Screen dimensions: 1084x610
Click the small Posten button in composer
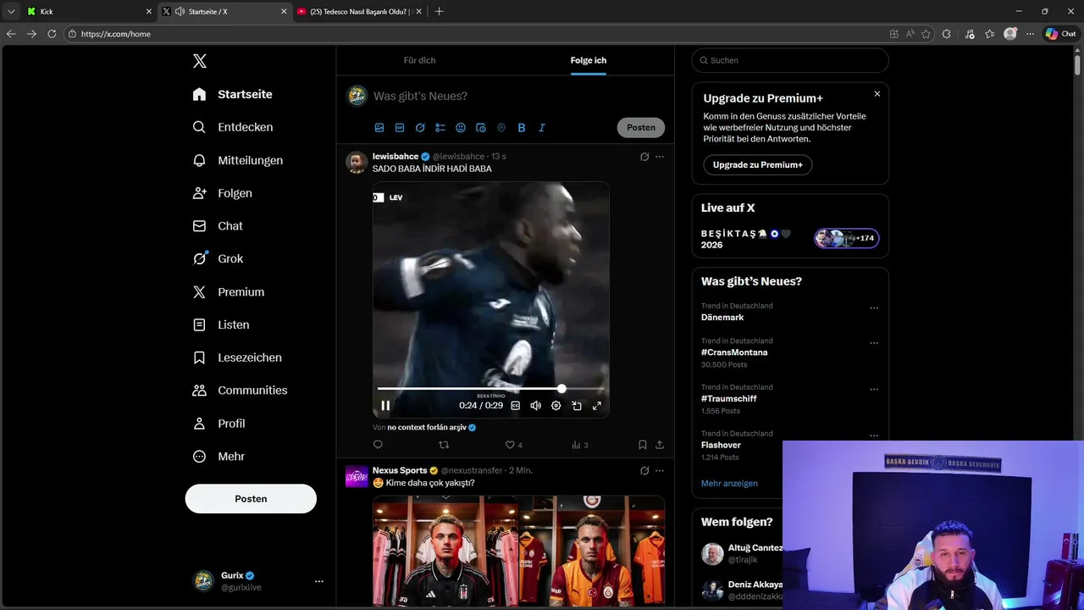coord(641,128)
